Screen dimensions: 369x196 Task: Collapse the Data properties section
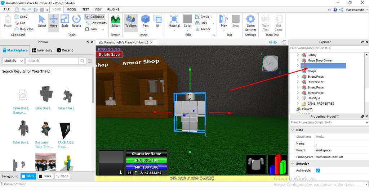293,130
